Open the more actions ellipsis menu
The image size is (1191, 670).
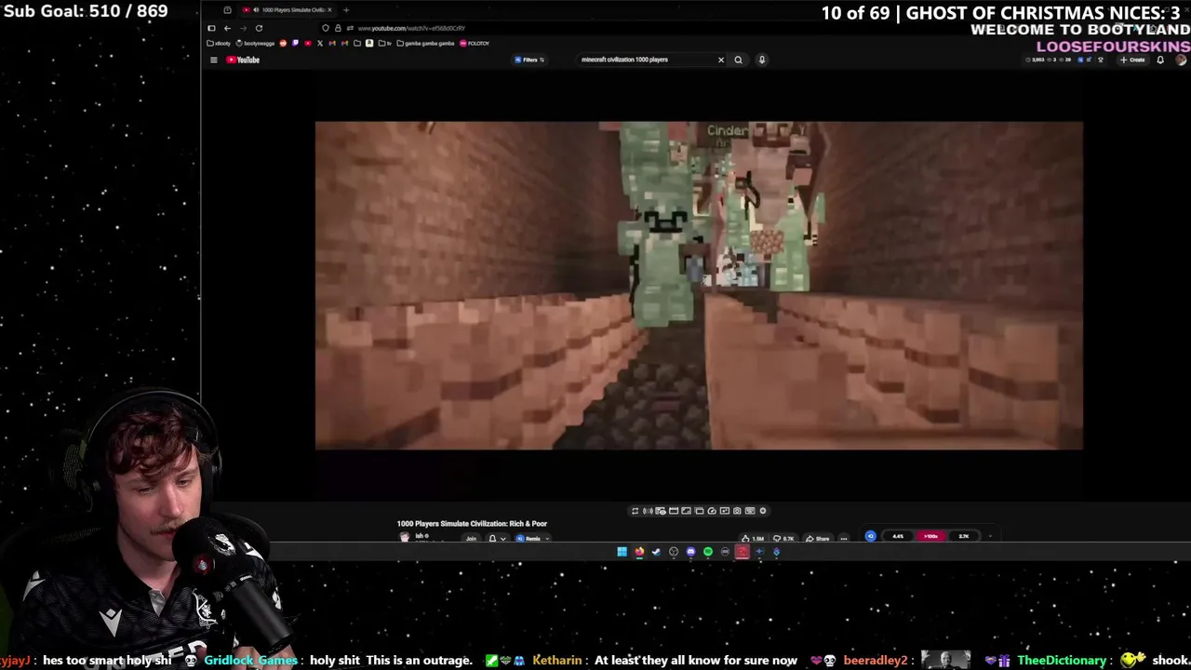point(844,539)
